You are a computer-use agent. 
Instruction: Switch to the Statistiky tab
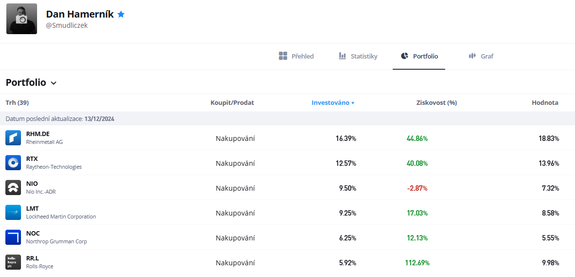pyautogui.click(x=358, y=56)
